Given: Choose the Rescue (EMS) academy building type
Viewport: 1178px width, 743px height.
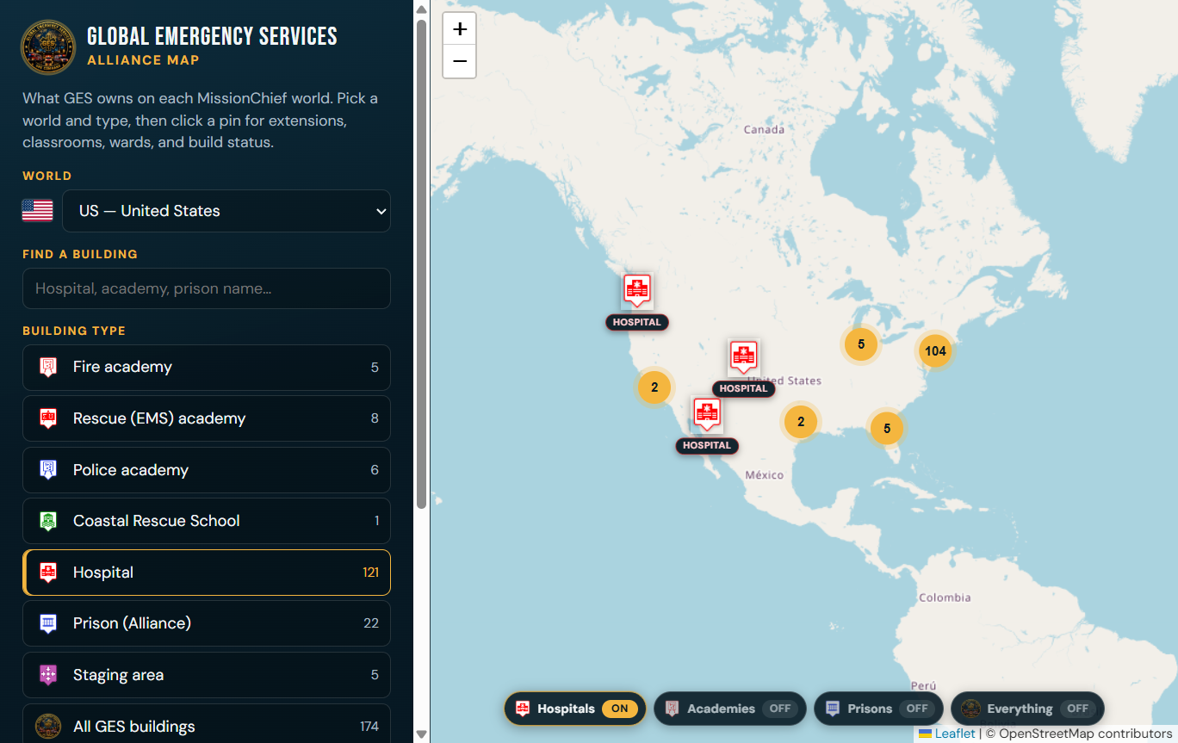Looking at the screenshot, I should tap(207, 418).
